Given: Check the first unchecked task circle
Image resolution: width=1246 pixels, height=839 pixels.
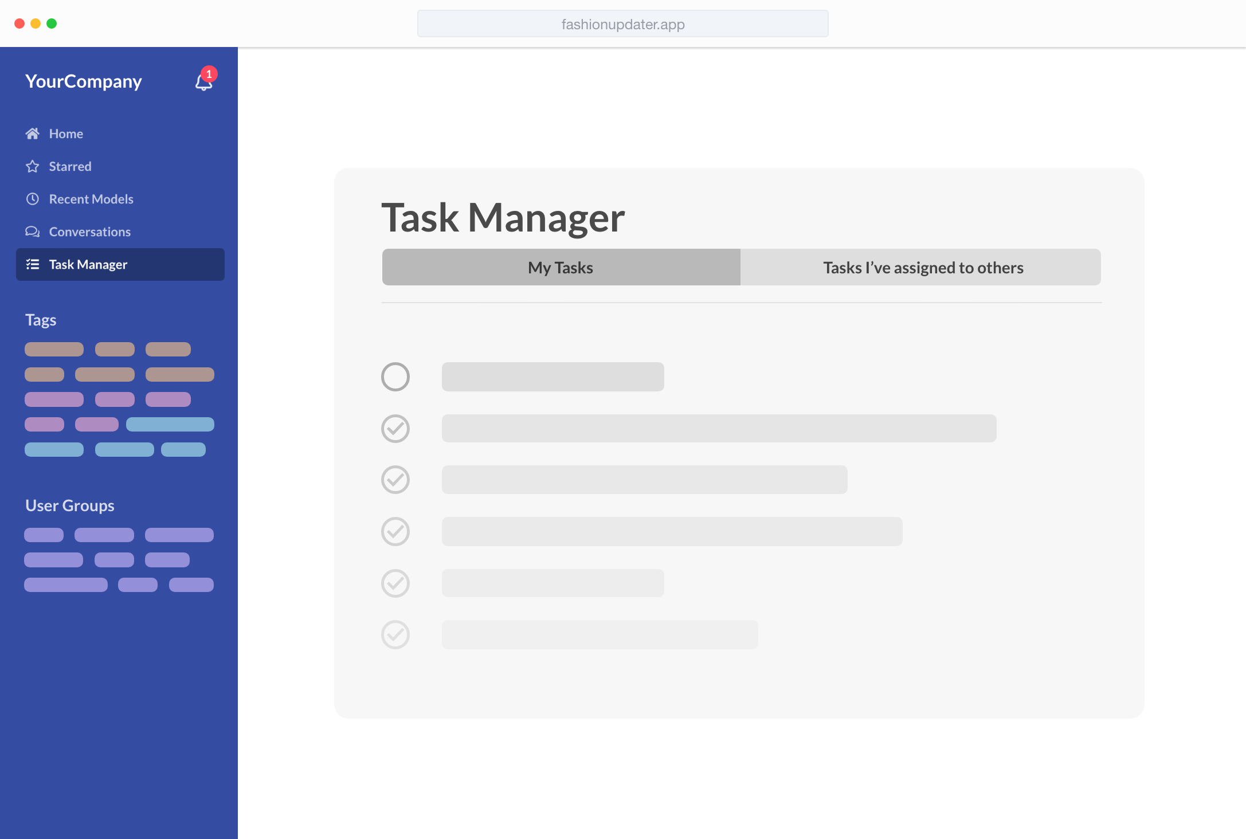Looking at the screenshot, I should coord(395,377).
